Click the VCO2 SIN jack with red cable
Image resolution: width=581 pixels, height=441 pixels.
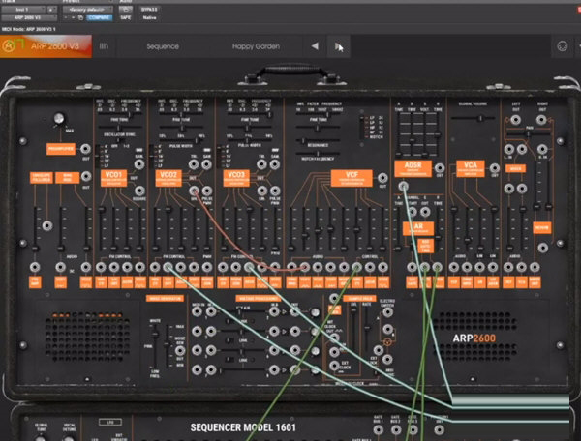194,191
